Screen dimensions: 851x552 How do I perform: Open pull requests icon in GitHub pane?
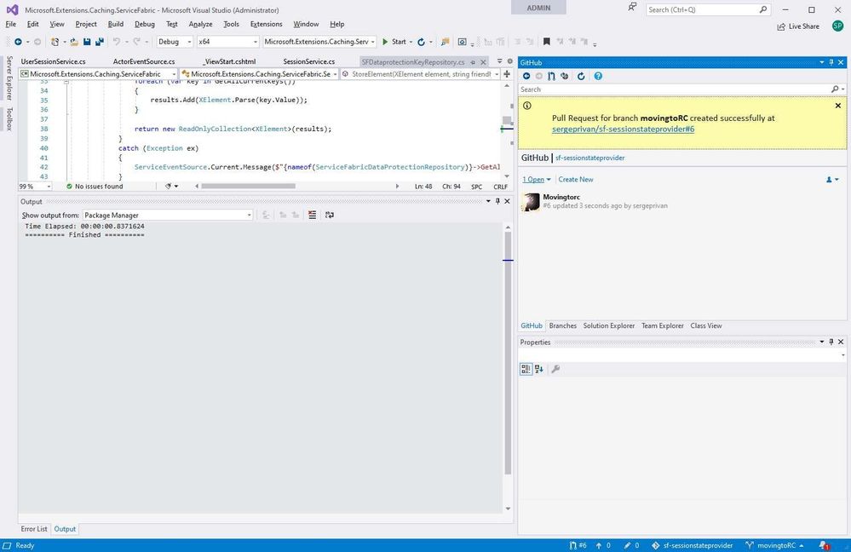(x=551, y=76)
